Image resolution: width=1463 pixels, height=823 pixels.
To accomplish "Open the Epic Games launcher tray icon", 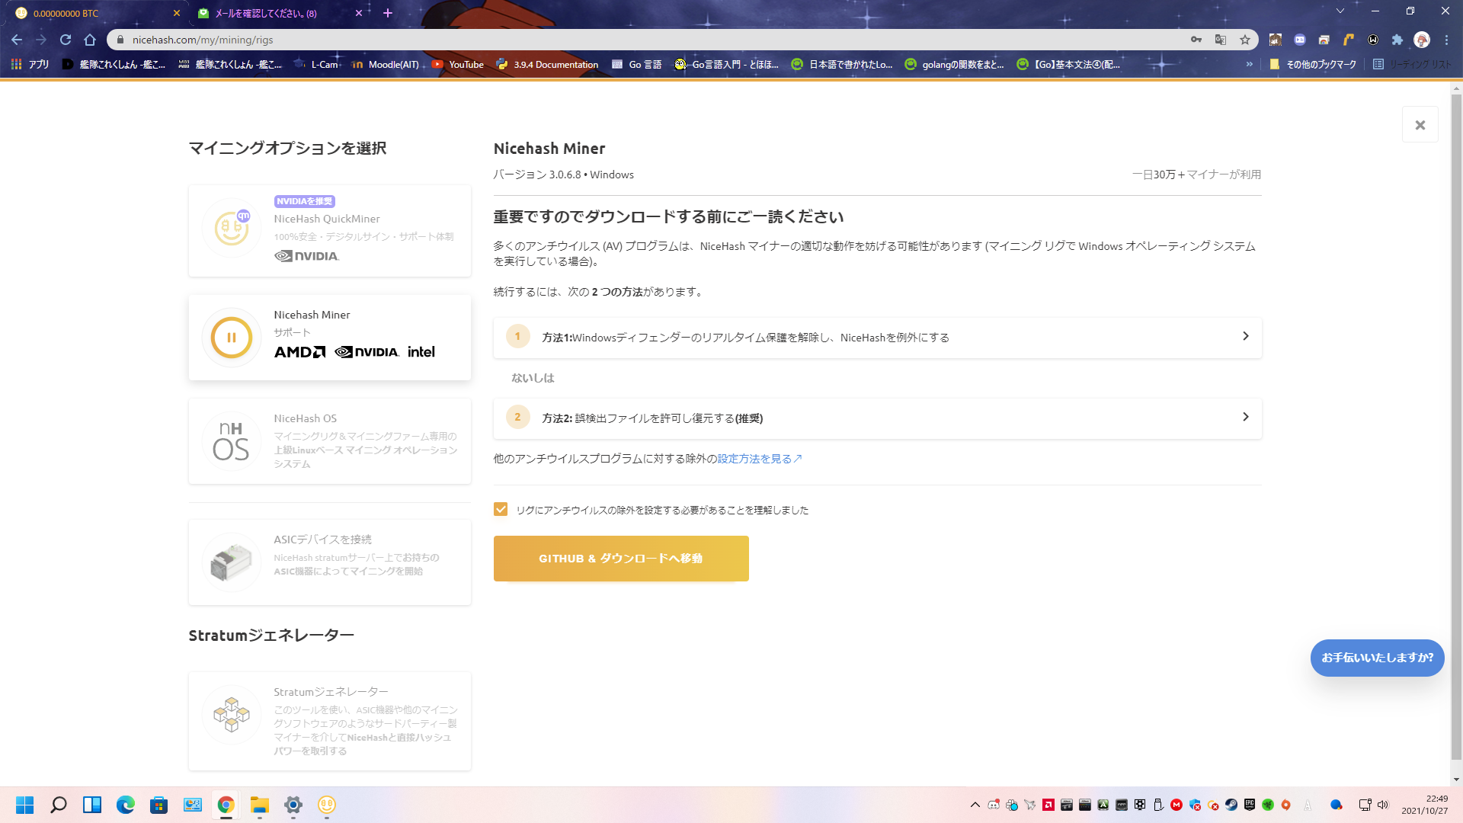I will tap(1248, 805).
